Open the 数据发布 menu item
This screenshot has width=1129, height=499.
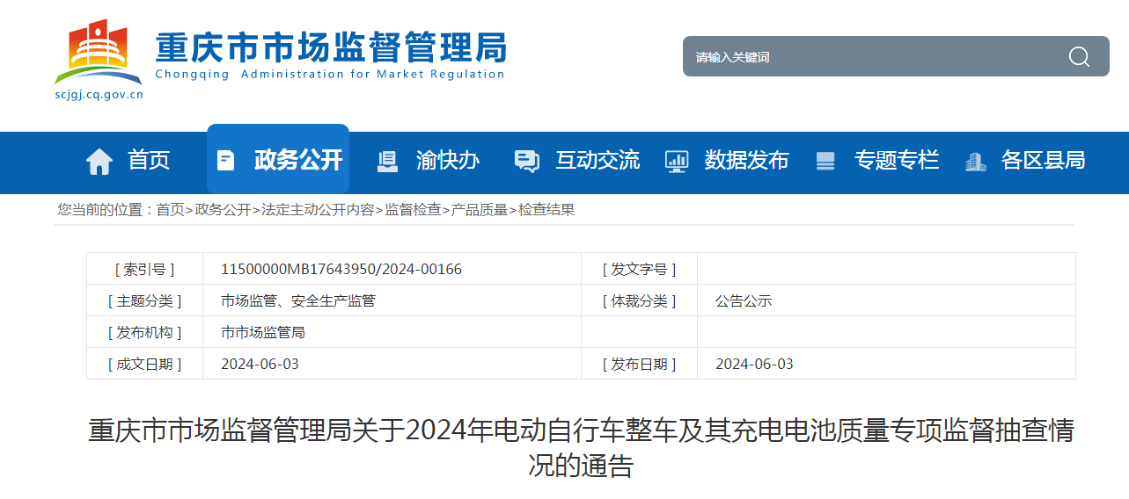pyautogui.click(x=746, y=160)
